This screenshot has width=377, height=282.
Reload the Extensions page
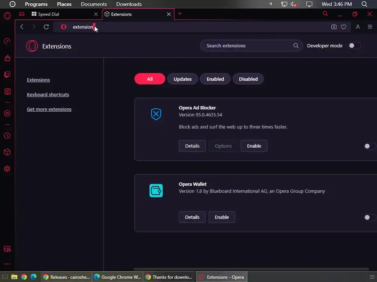click(46, 27)
